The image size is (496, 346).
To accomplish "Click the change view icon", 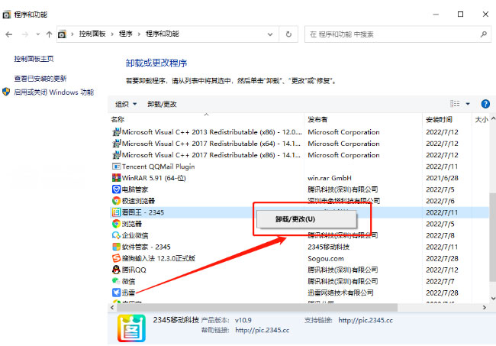I will click(455, 104).
